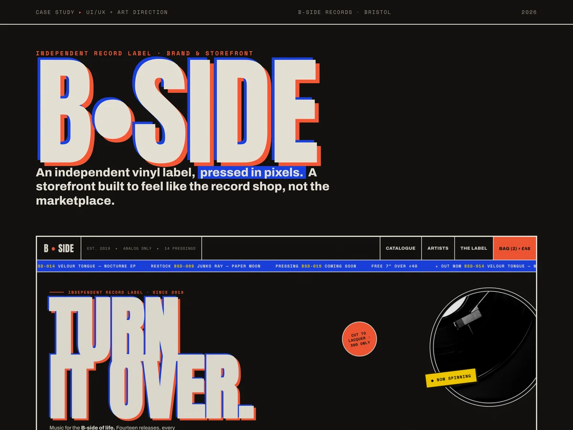Click 'UI/UX + Art Direction' top text
The image size is (573, 430).
pyautogui.click(x=127, y=12)
